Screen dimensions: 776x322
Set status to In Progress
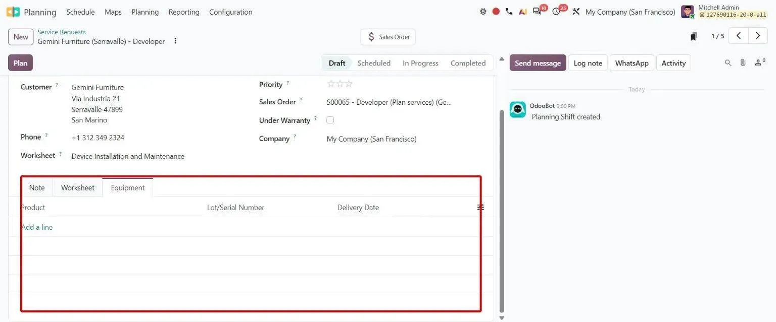click(420, 63)
